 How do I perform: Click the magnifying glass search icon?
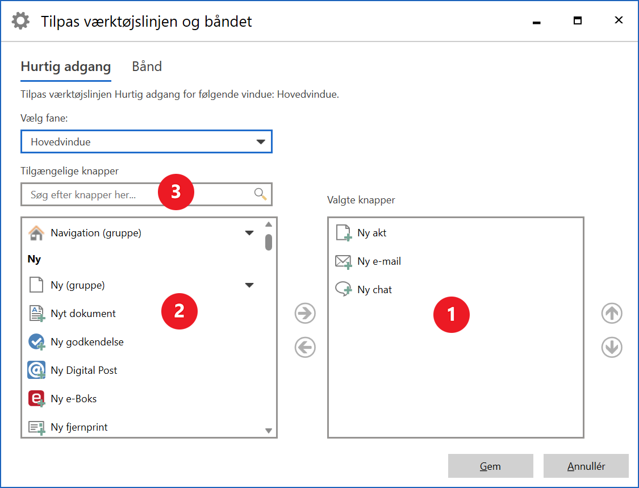(260, 194)
